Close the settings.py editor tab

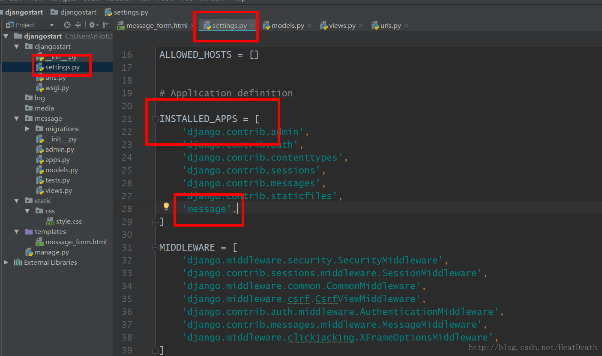[x=252, y=26]
